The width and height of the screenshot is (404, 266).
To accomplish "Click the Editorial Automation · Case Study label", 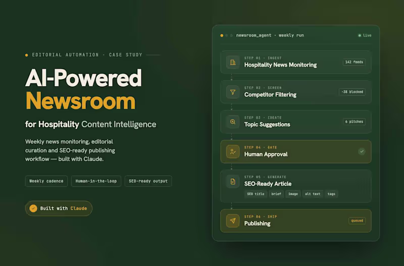I will coord(87,55).
